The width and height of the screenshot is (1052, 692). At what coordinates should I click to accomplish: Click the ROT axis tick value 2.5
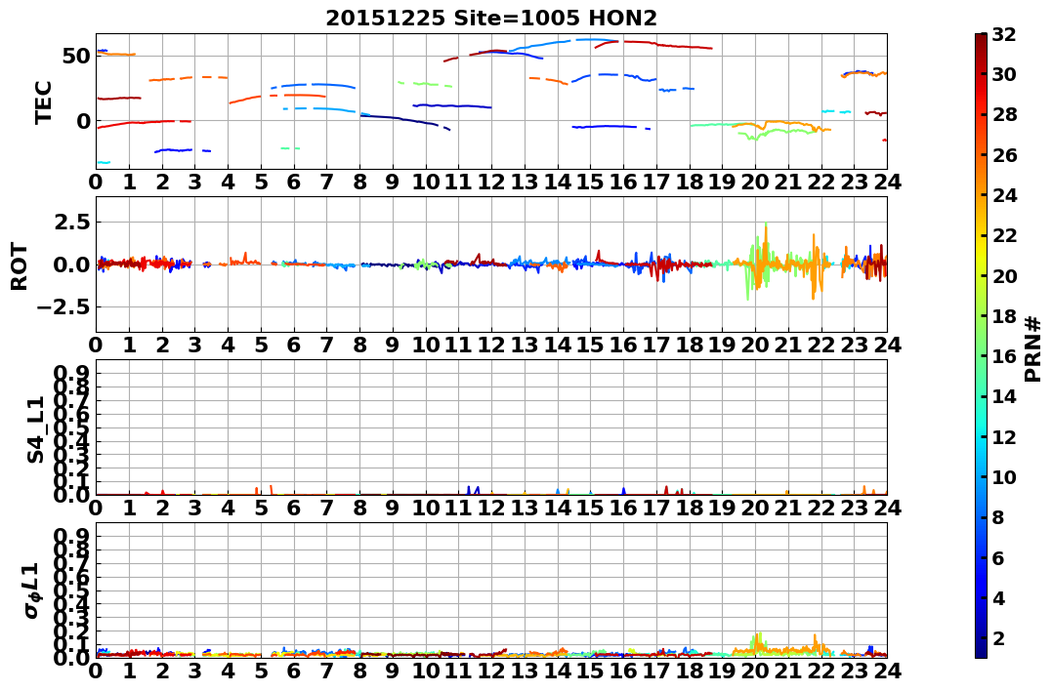72,222
